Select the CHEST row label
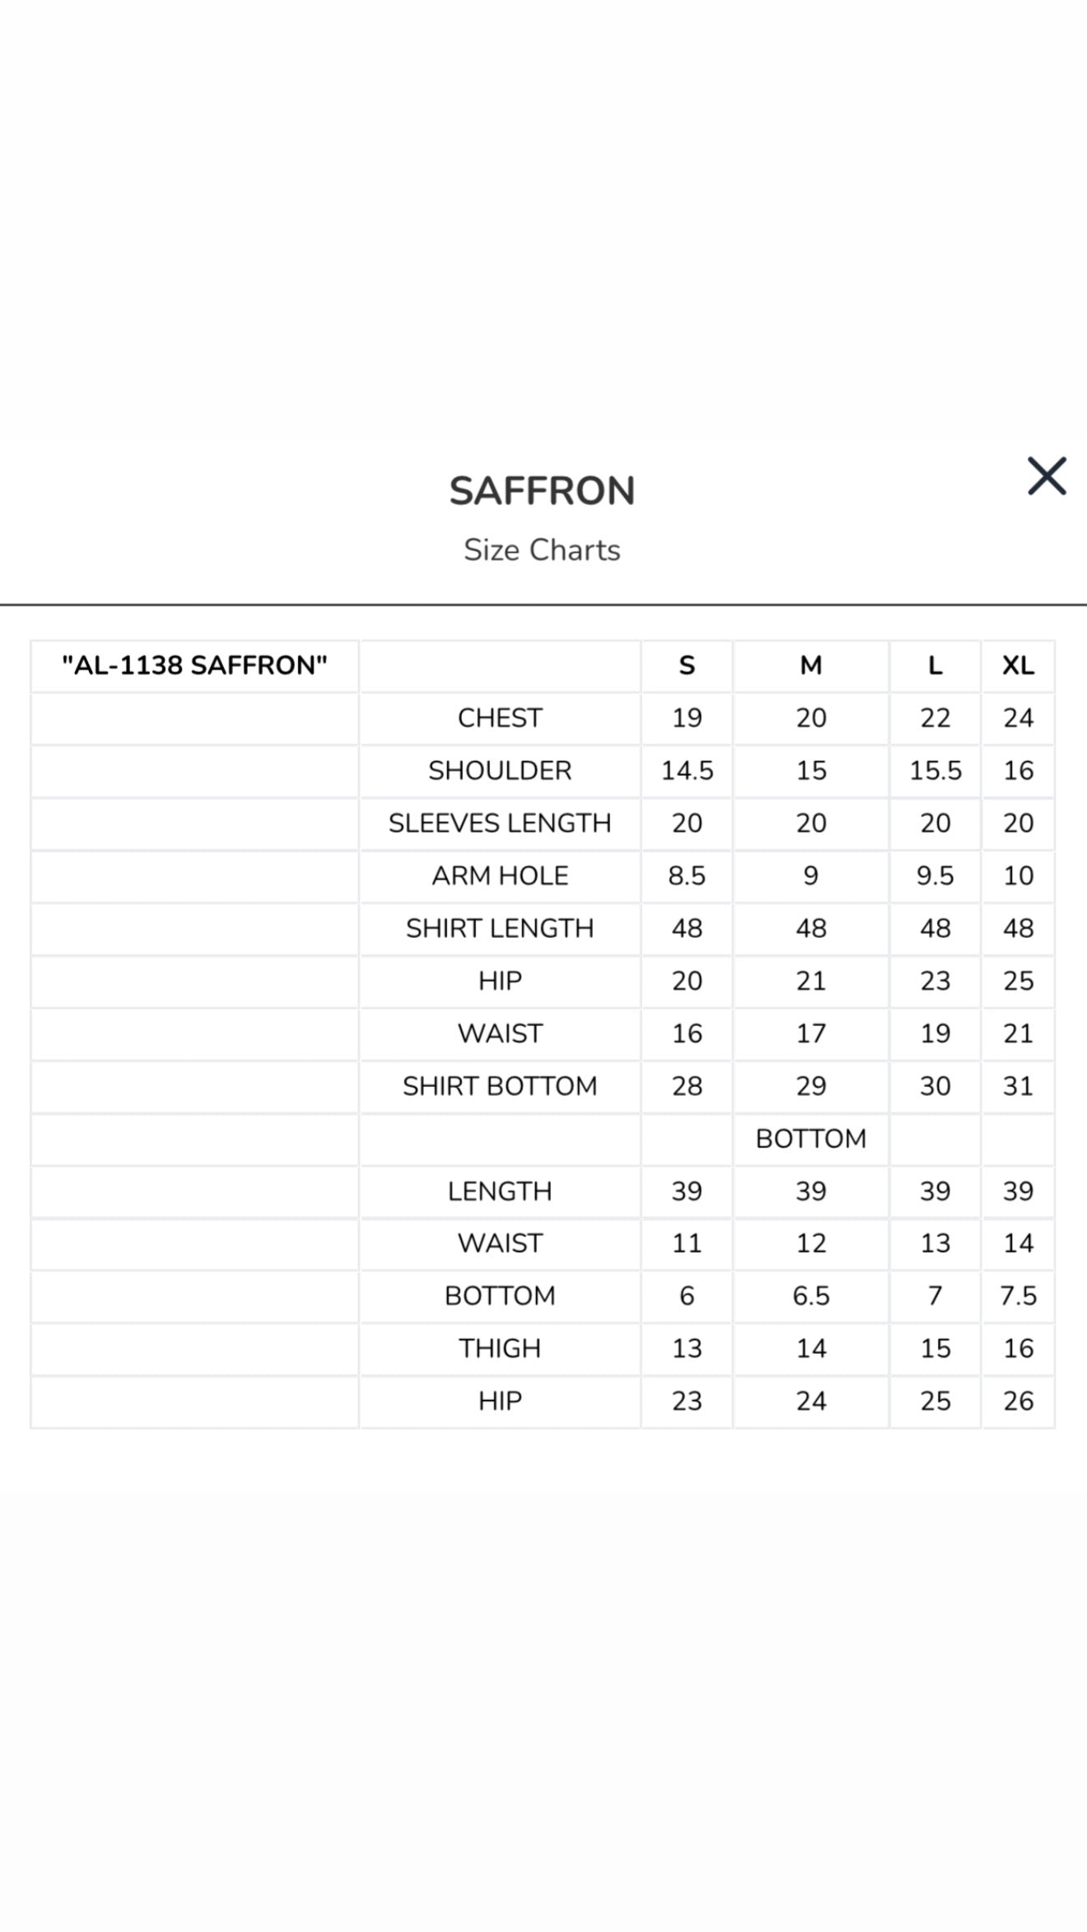 pos(500,718)
